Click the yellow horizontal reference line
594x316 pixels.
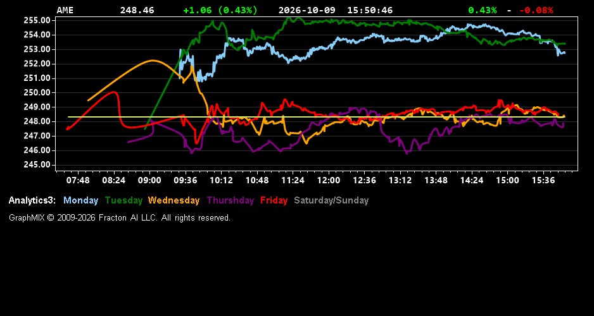pos(317,117)
